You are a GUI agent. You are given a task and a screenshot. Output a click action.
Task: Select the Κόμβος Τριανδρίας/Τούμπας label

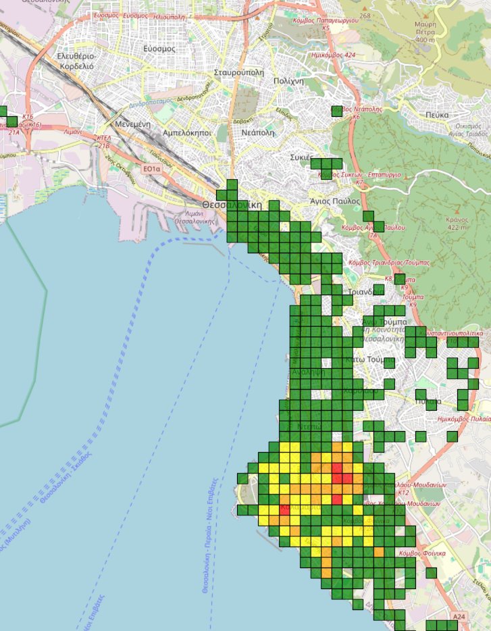point(389,262)
